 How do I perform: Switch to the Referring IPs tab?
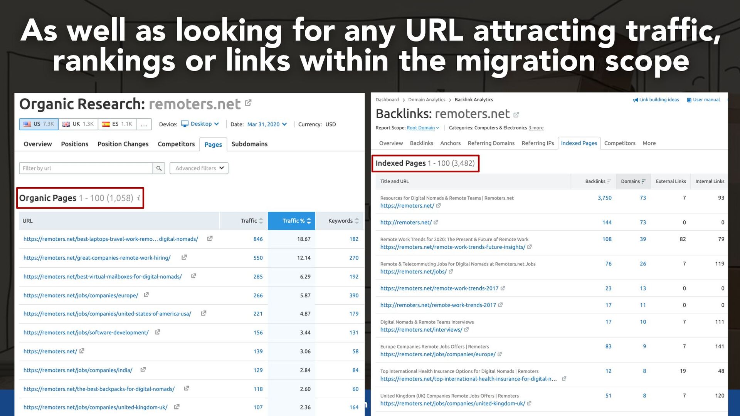(538, 143)
